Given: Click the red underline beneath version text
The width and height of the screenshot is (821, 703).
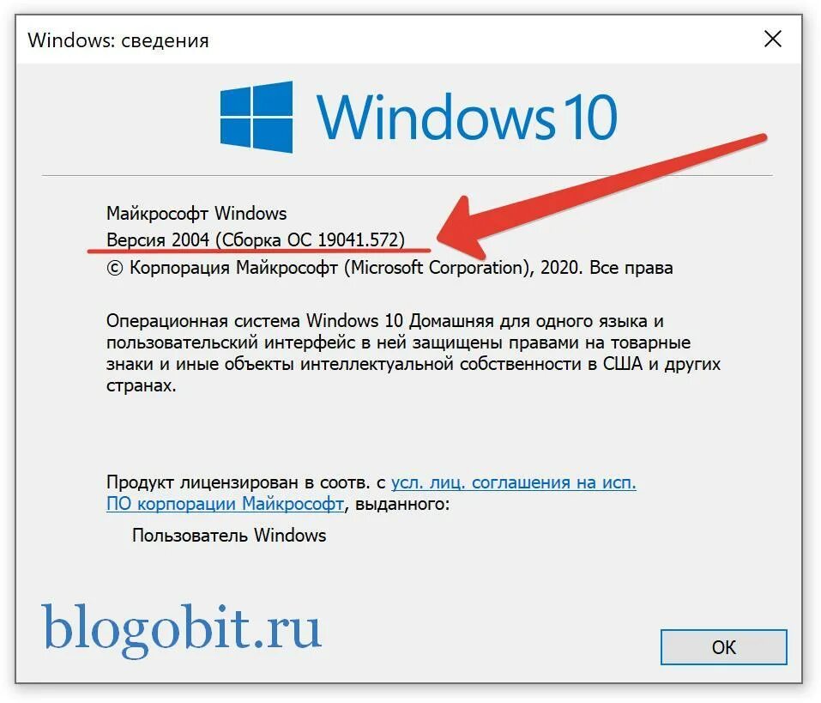Looking at the screenshot, I should tap(259, 251).
